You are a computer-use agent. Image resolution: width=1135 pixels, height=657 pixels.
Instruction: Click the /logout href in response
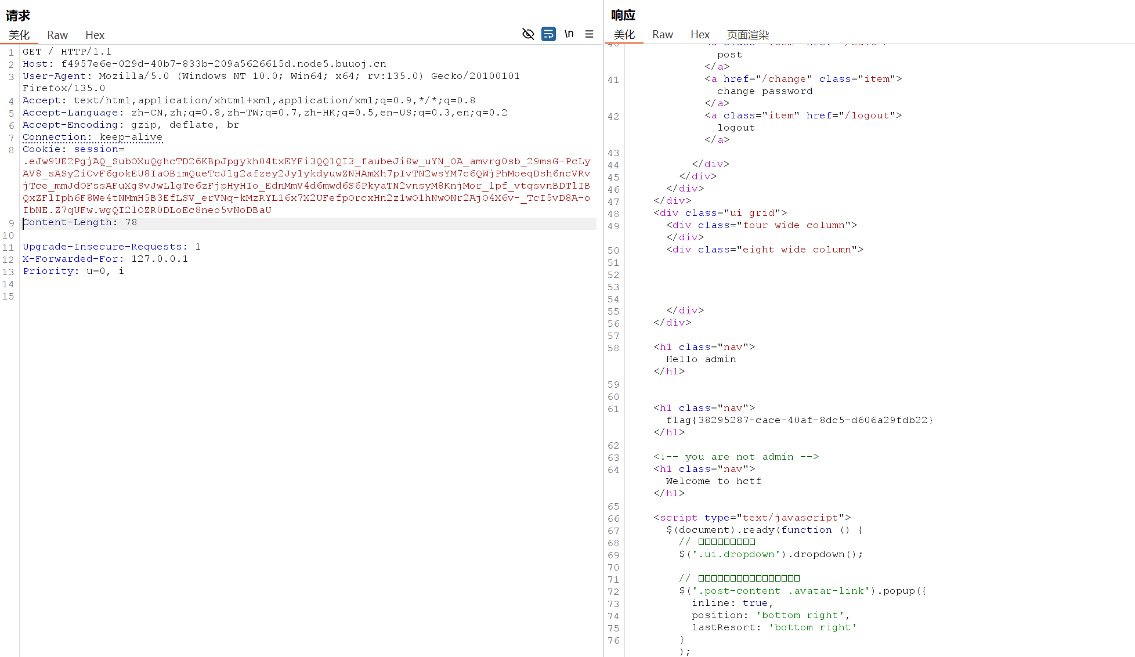coord(866,115)
